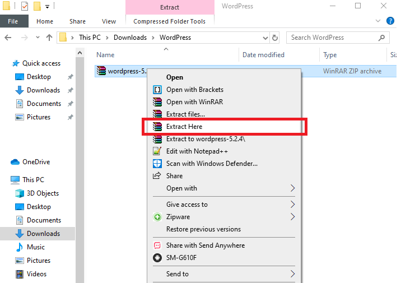Expand the Give access to submenu arrow
This screenshot has width=401, height=283.
[x=293, y=205]
